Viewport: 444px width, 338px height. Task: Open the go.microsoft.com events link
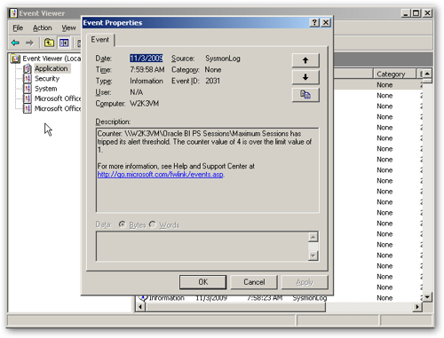coord(160,175)
